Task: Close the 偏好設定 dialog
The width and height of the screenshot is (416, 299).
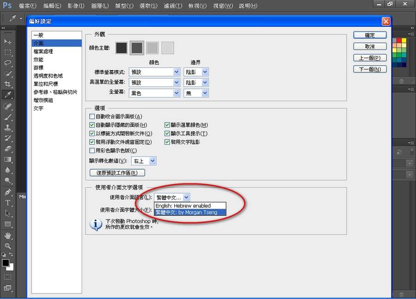Action: pos(386,21)
